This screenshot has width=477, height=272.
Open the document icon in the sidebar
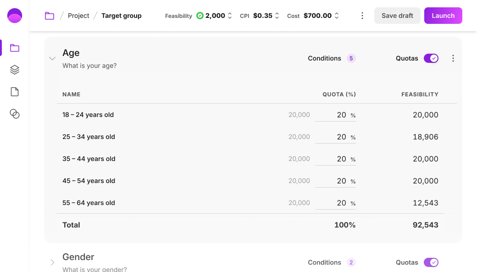14,91
